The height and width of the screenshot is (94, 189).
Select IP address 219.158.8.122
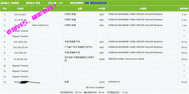click(20, 42)
